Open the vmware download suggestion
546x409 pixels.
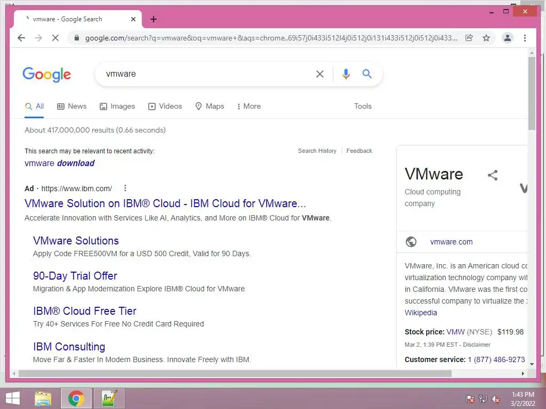pyautogui.click(x=60, y=163)
